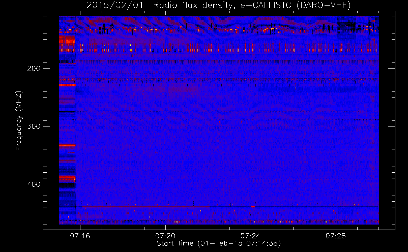This screenshot has height=252, width=408.
Task: Select the 07:16 time tick label
Action: tap(80, 236)
